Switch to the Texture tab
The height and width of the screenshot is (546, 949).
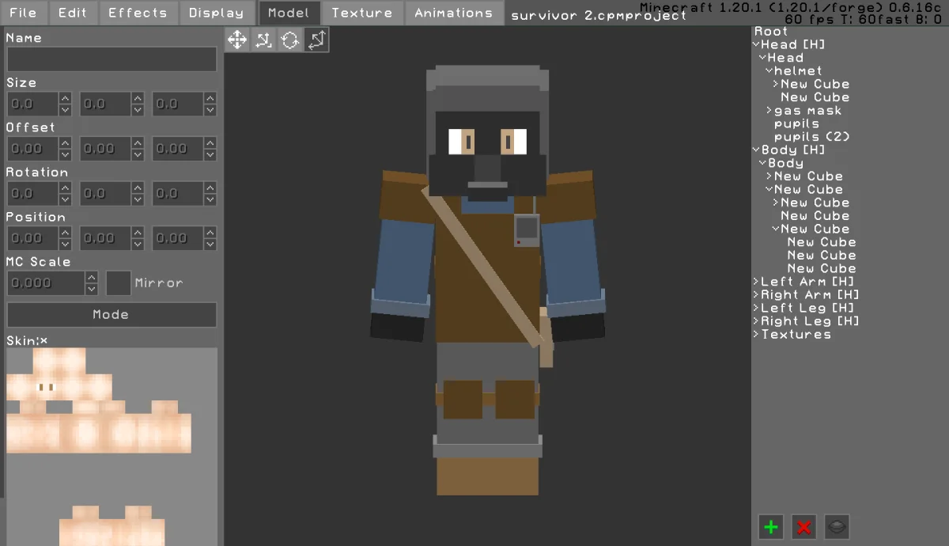[361, 13]
